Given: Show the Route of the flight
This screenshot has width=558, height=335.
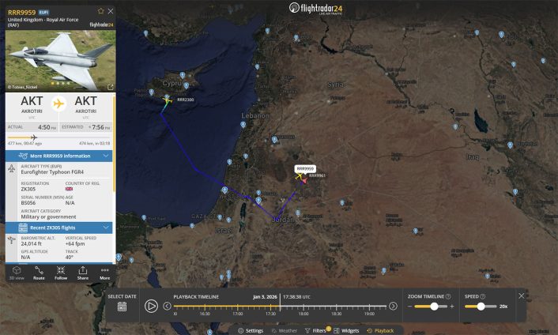Looking at the screenshot, I should tap(39, 273).
